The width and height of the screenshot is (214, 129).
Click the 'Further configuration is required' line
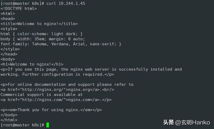[57, 74]
